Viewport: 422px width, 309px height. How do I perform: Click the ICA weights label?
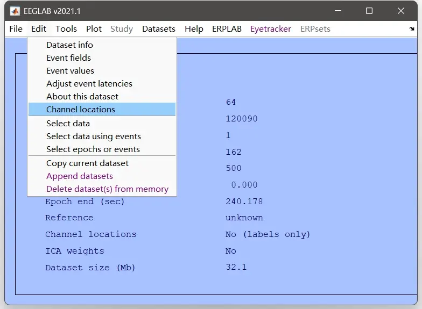74,251
